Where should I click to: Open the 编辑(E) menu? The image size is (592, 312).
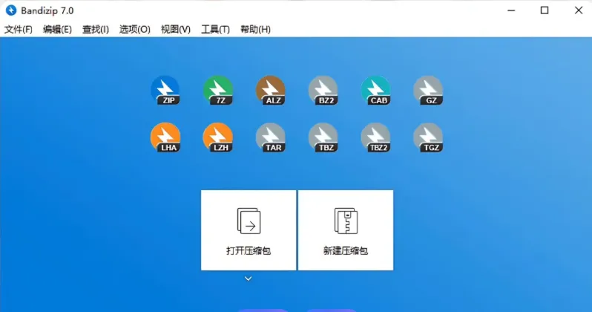pos(57,30)
